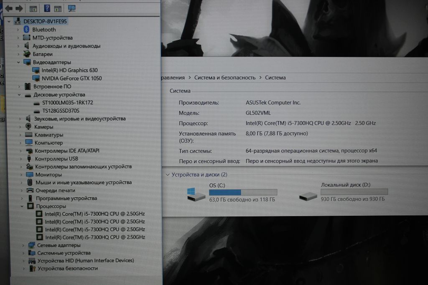
Task: Click the Мониторы category icon
Action: click(30, 174)
